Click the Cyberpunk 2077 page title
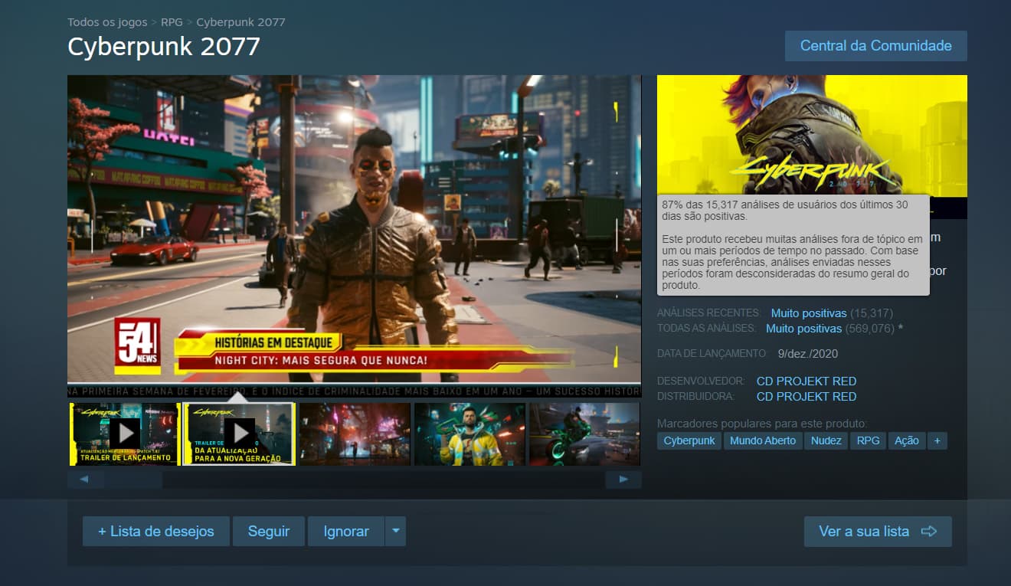Viewport: 1011px width, 586px height. point(164,47)
